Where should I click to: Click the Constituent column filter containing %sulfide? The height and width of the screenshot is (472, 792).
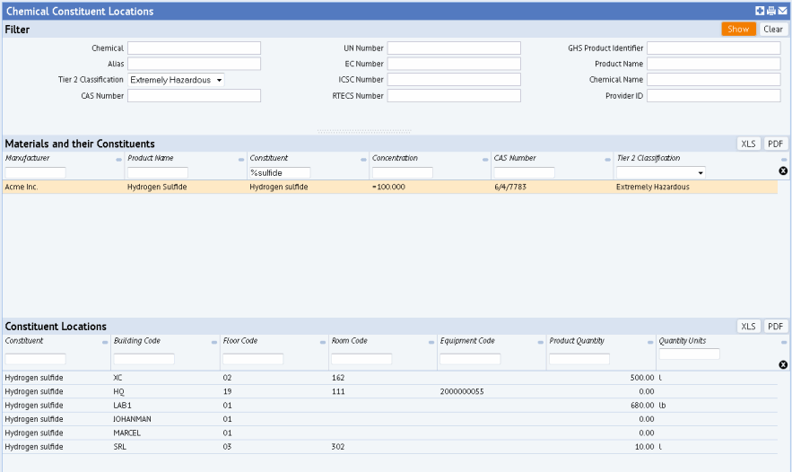280,172
